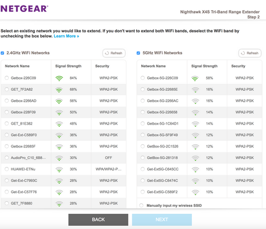Click the NEXT button
266x229 pixels.
(162, 220)
